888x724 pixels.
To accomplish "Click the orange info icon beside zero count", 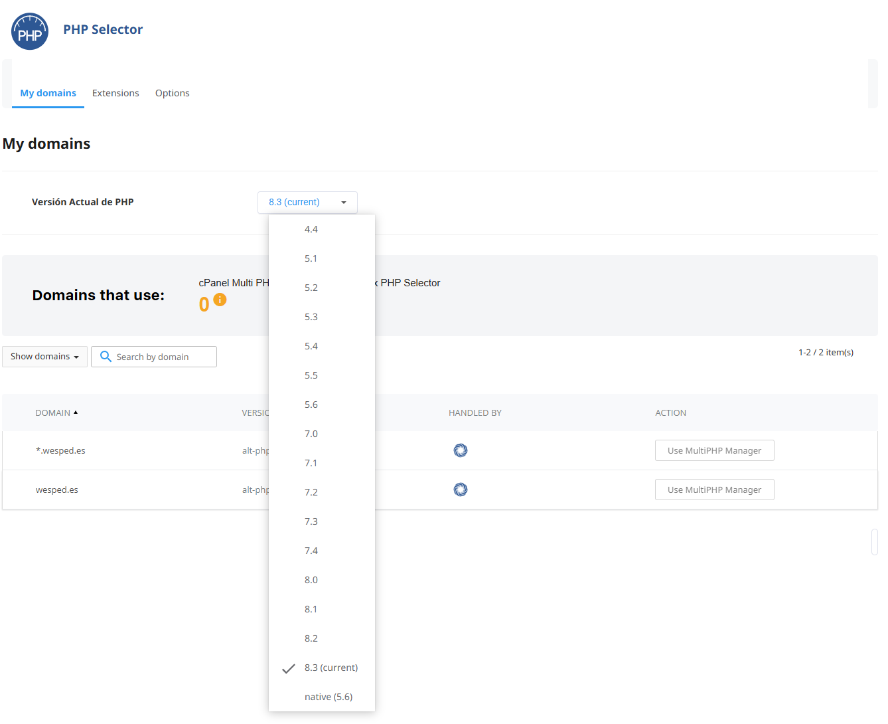I will (220, 300).
